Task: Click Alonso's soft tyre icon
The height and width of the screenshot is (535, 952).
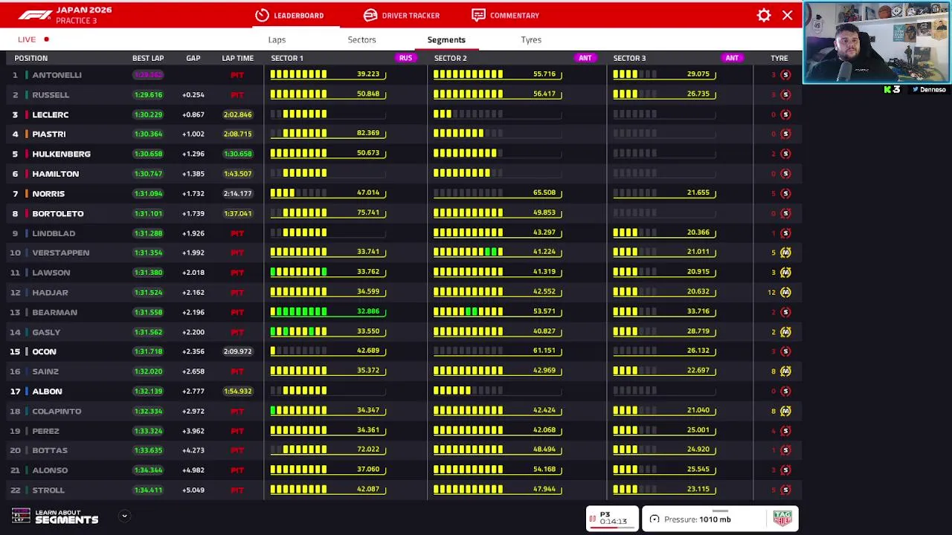Action: [x=785, y=470]
